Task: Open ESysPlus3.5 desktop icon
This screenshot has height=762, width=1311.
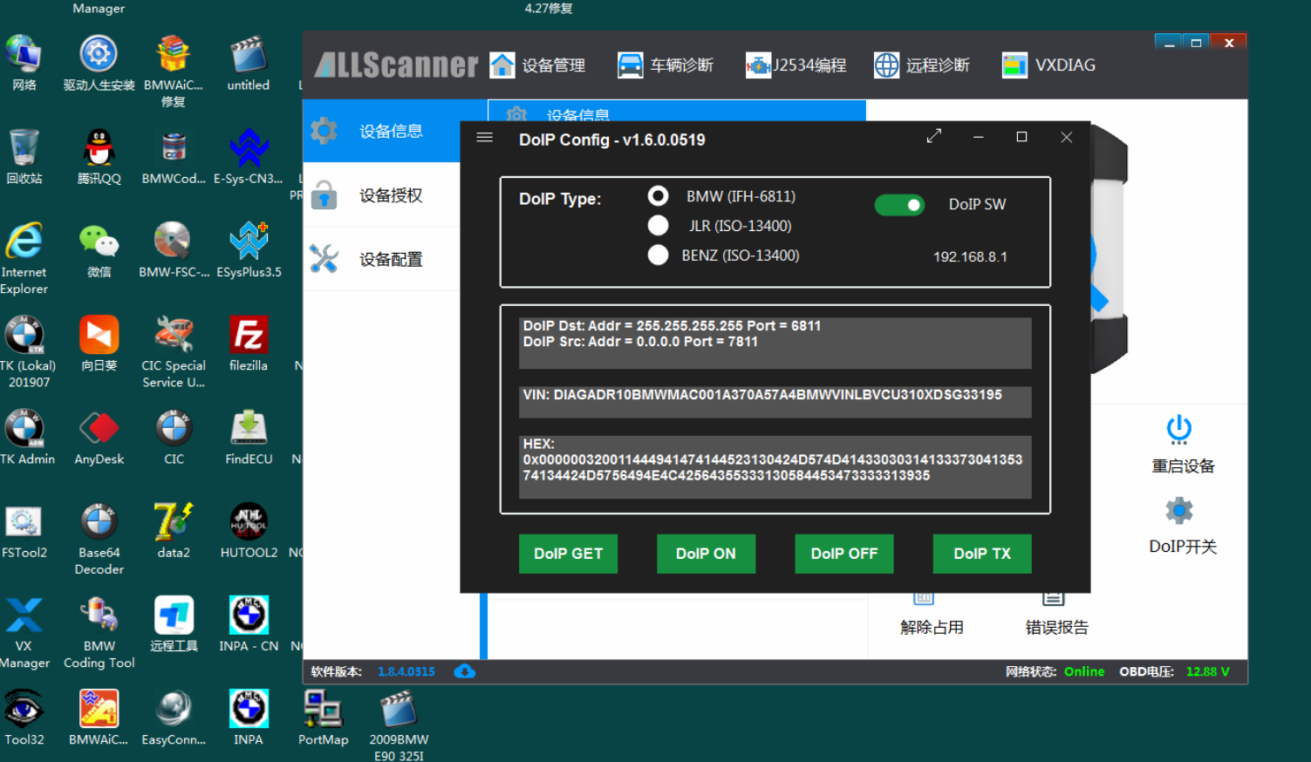Action: (x=249, y=250)
